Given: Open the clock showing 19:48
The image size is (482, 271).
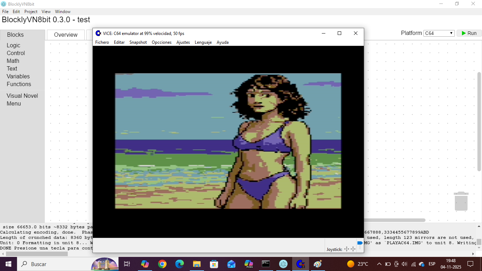Looking at the screenshot, I should click(x=451, y=264).
